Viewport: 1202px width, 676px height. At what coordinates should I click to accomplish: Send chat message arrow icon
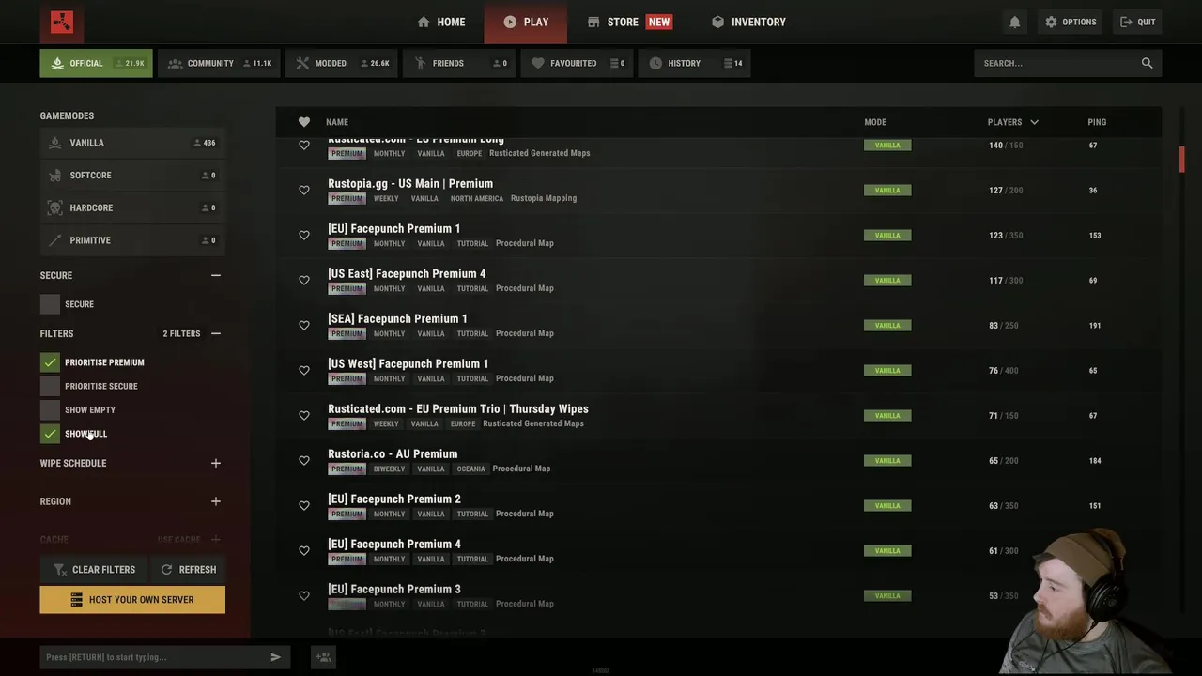click(275, 657)
